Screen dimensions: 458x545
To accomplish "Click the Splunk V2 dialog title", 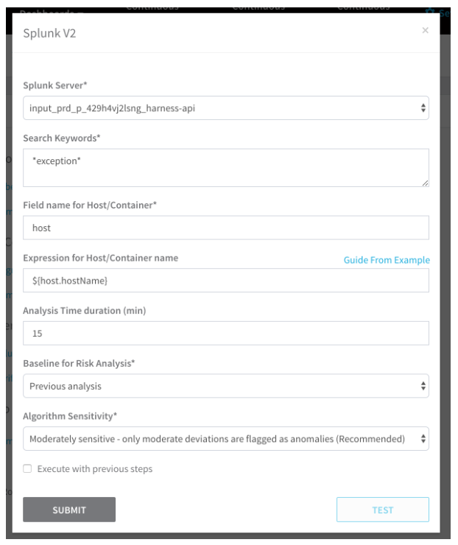I will pos(49,33).
